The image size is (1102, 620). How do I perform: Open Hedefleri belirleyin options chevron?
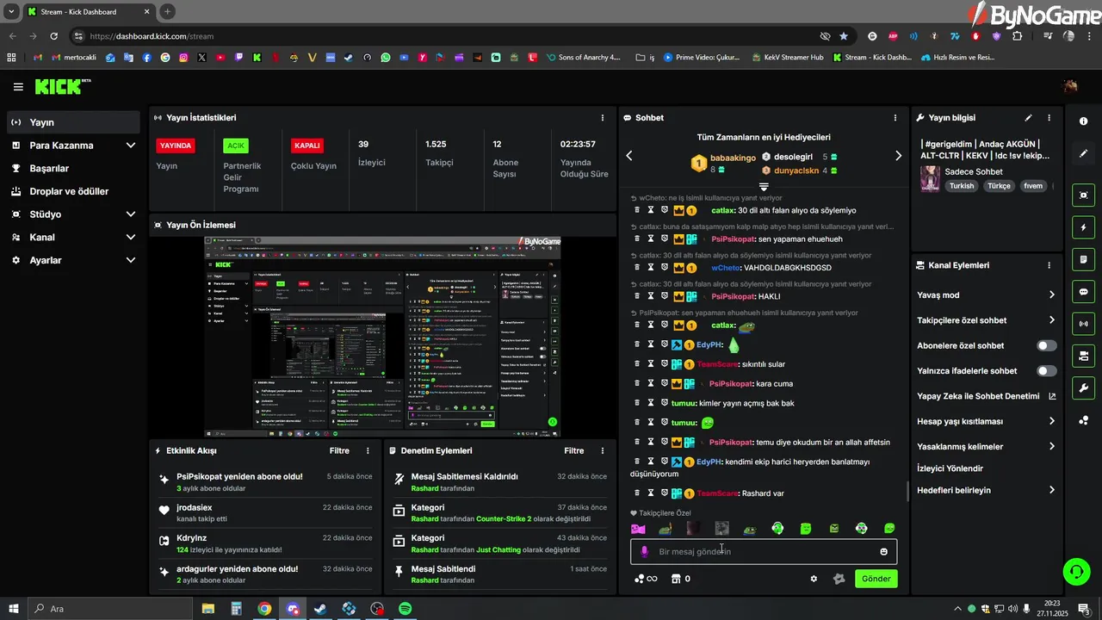1051,490
